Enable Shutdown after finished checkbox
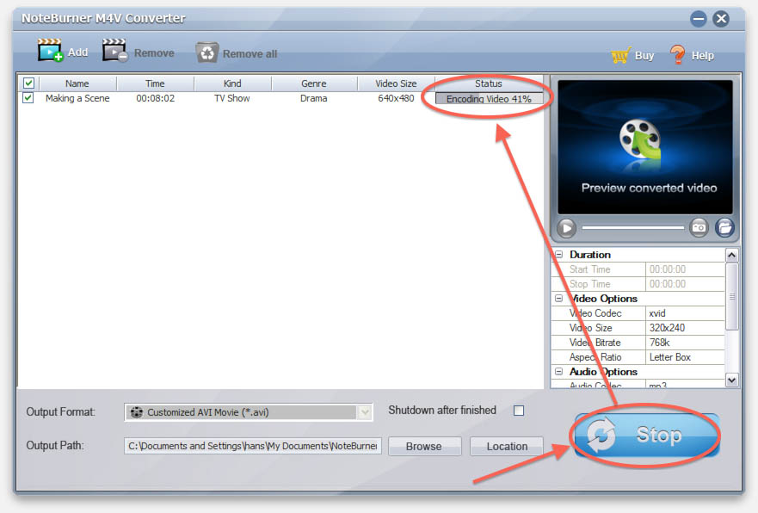The height and width of the screenshot is (513, 758). click(x=519, y=411)
